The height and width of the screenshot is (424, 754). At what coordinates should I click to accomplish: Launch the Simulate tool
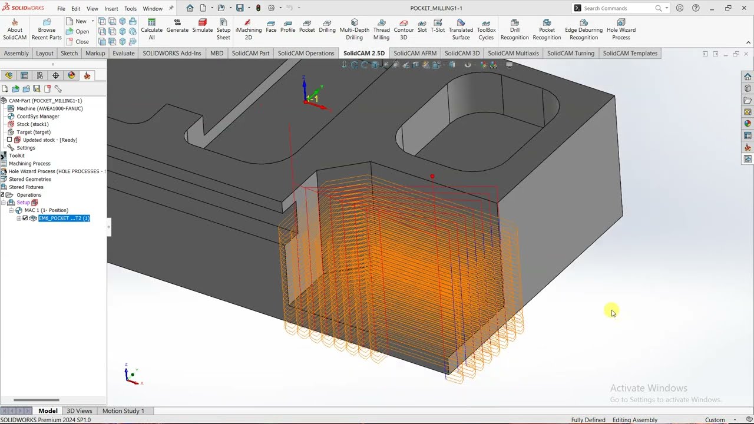(x=202, y=26)
